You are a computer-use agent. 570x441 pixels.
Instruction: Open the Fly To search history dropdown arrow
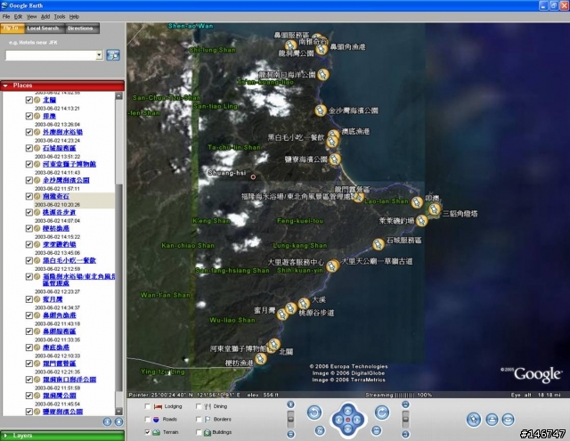point(99,55)
